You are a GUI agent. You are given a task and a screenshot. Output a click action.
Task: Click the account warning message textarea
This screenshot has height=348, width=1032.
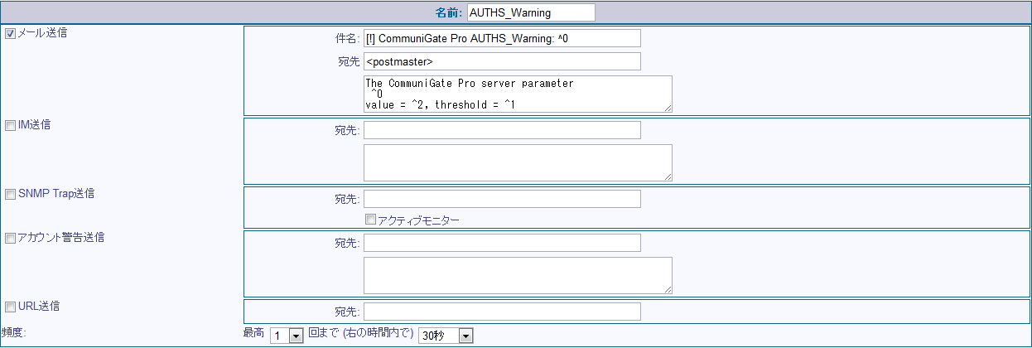[517, 275]
